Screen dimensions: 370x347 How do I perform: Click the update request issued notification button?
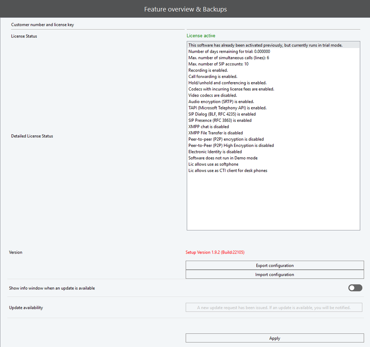pos(274,307)
